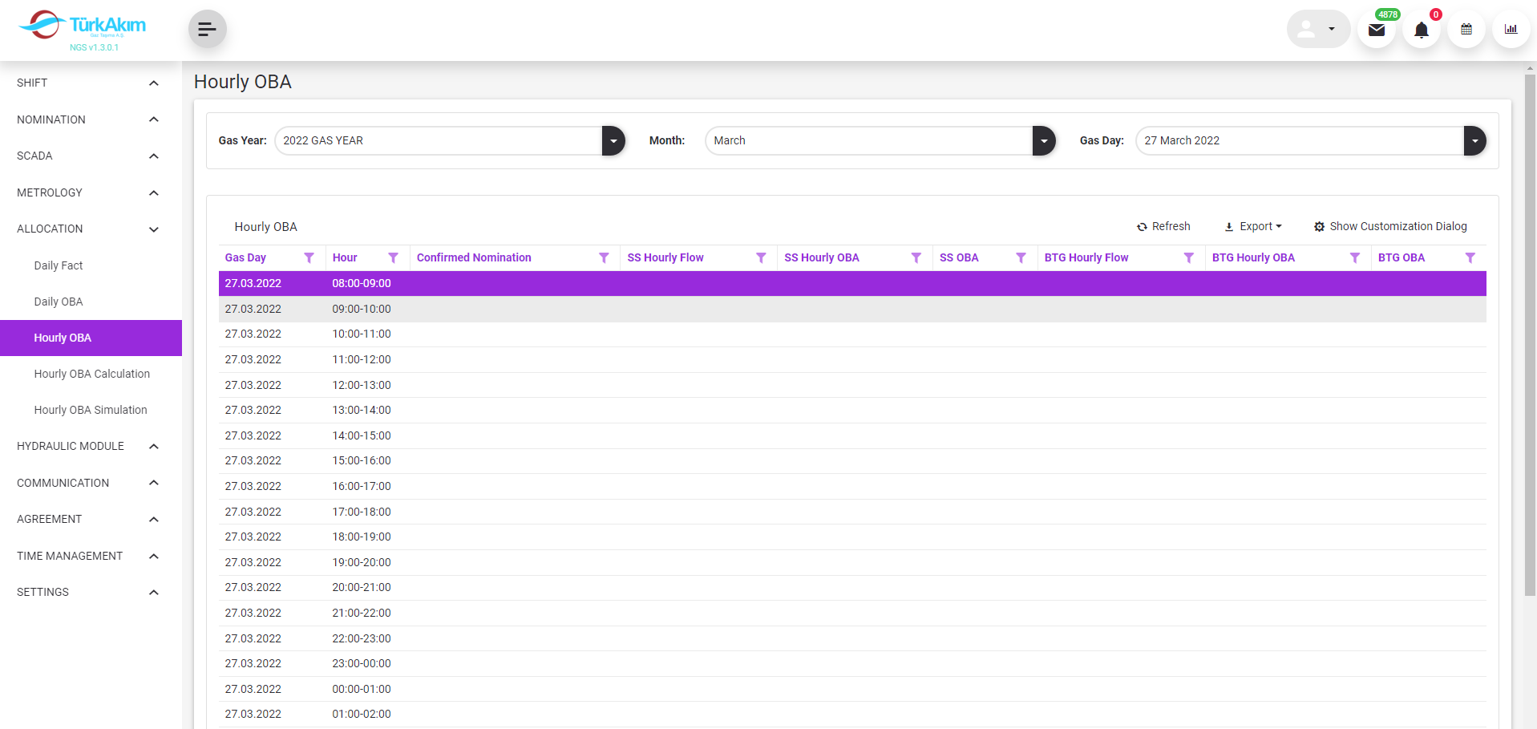Open the mail inbox icon
The width and height of the screenshot is (1537, 729).
pos(1376,30)
